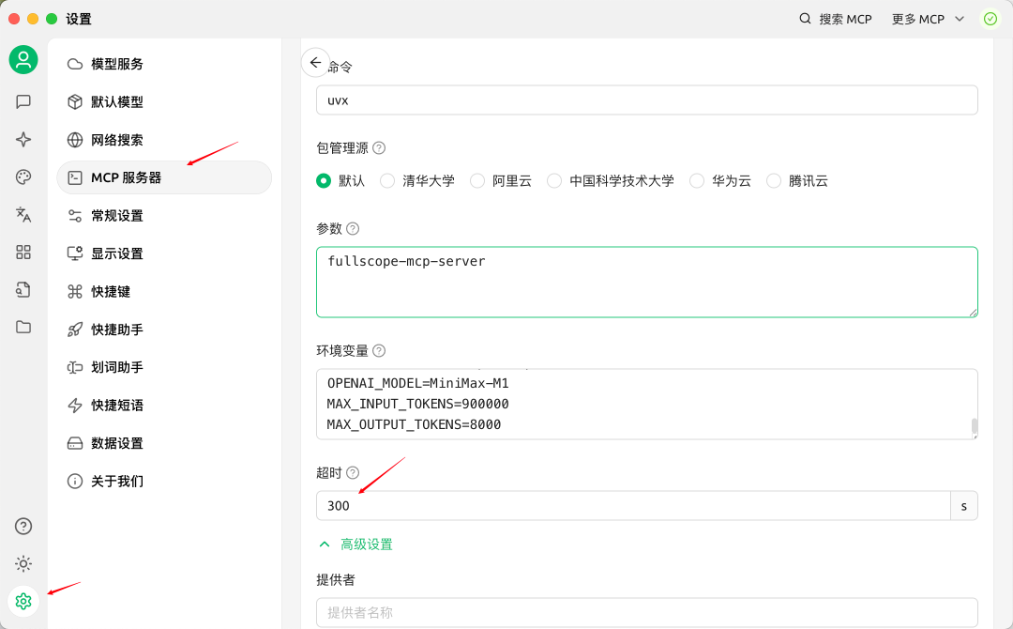Open the help question mark icon

[23, 526]
